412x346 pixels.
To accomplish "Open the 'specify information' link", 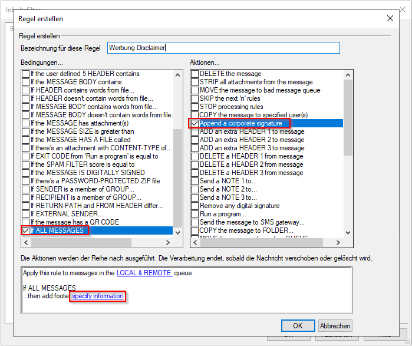I will [x=98, y=296].
